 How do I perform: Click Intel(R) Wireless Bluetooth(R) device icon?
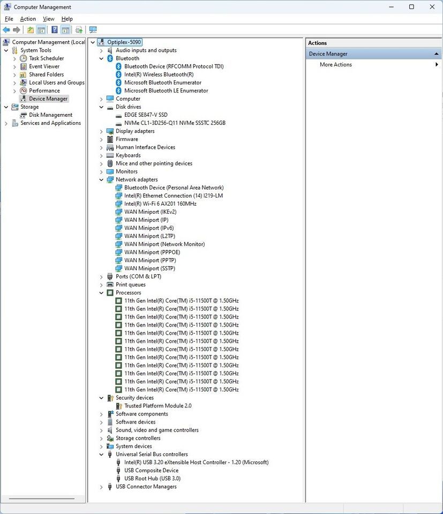point(119,74)
